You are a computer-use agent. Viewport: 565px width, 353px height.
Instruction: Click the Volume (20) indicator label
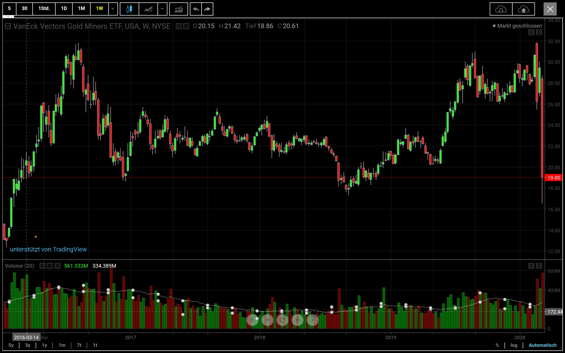(x=19, y=266)
